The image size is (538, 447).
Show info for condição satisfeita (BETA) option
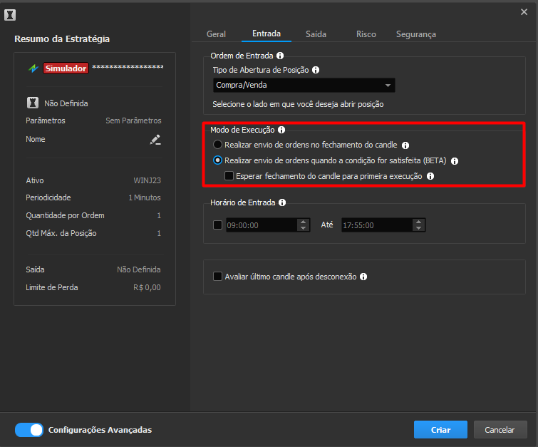(x=455, y=161)
